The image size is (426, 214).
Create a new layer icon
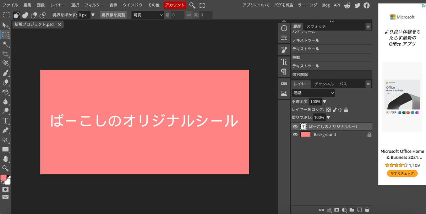(359, 210)
